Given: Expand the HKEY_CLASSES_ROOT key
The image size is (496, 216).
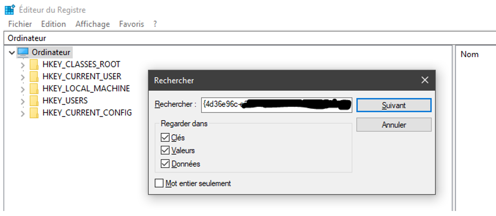Looking at the screenshot, I should click(x=23, y=65).
